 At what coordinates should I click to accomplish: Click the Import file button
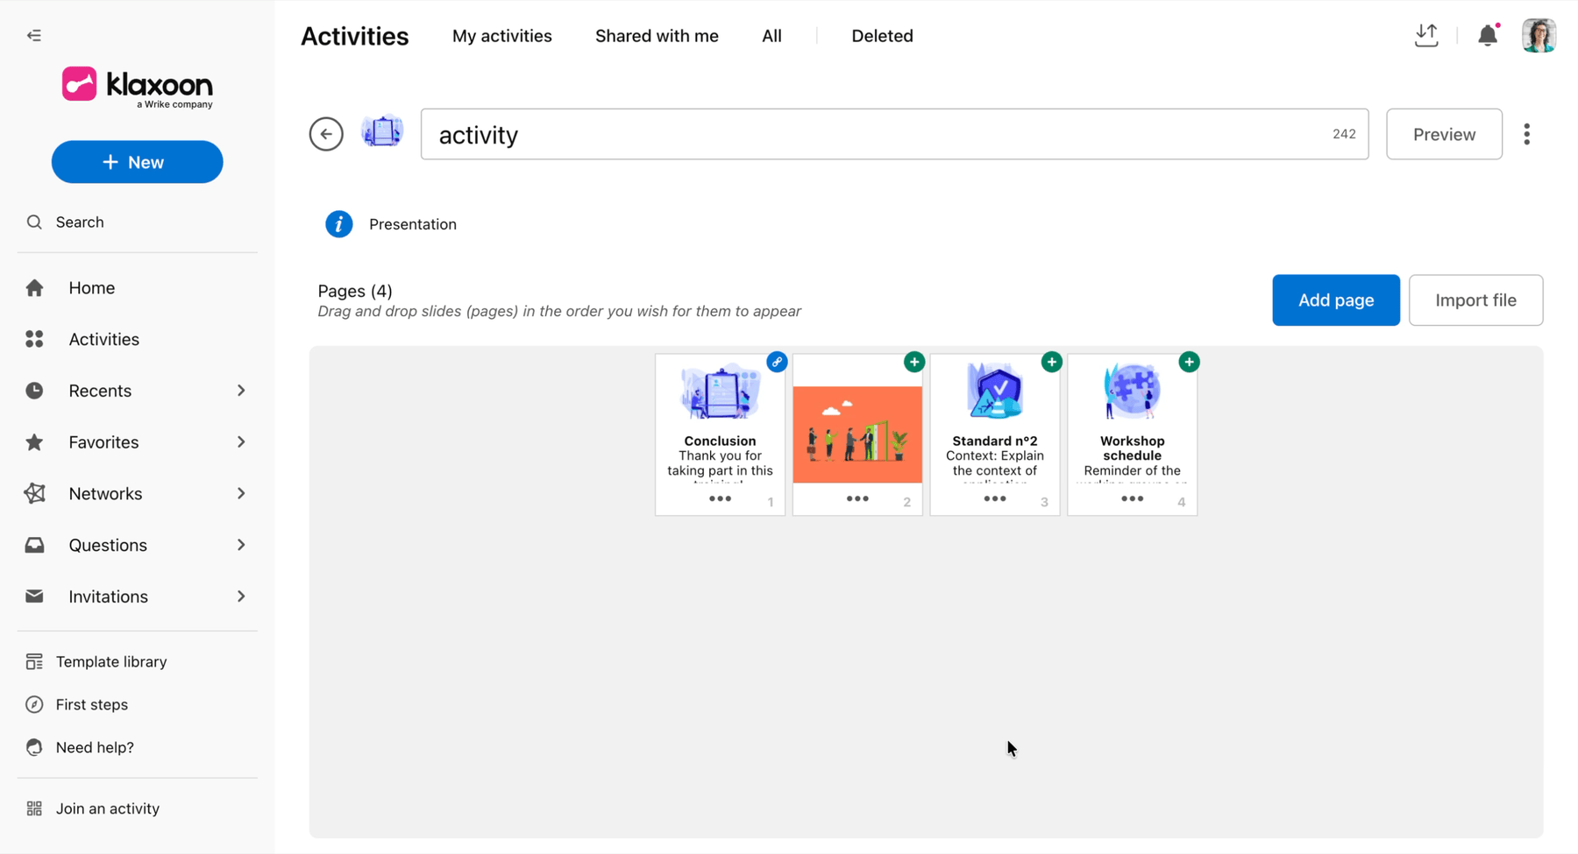1475,300
